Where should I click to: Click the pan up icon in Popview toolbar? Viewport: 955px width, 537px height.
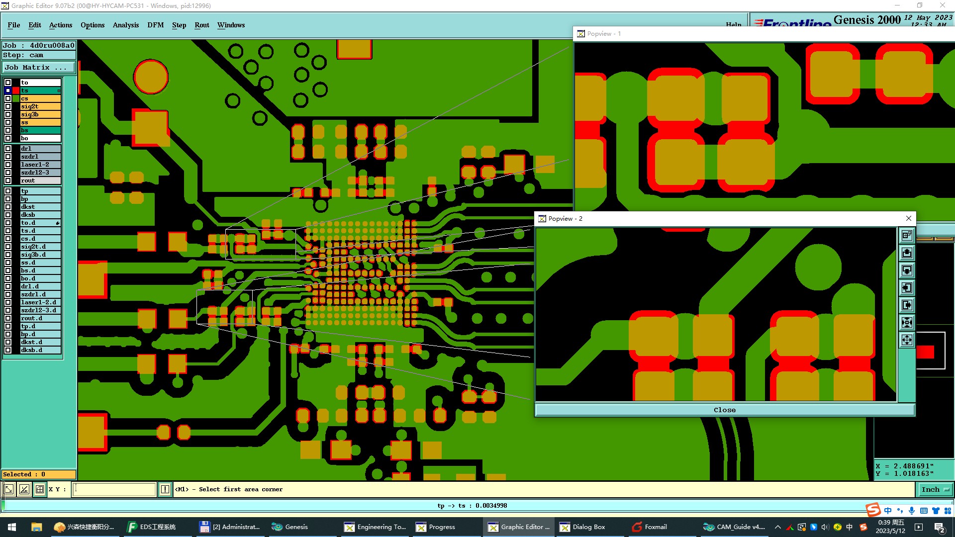907,253
